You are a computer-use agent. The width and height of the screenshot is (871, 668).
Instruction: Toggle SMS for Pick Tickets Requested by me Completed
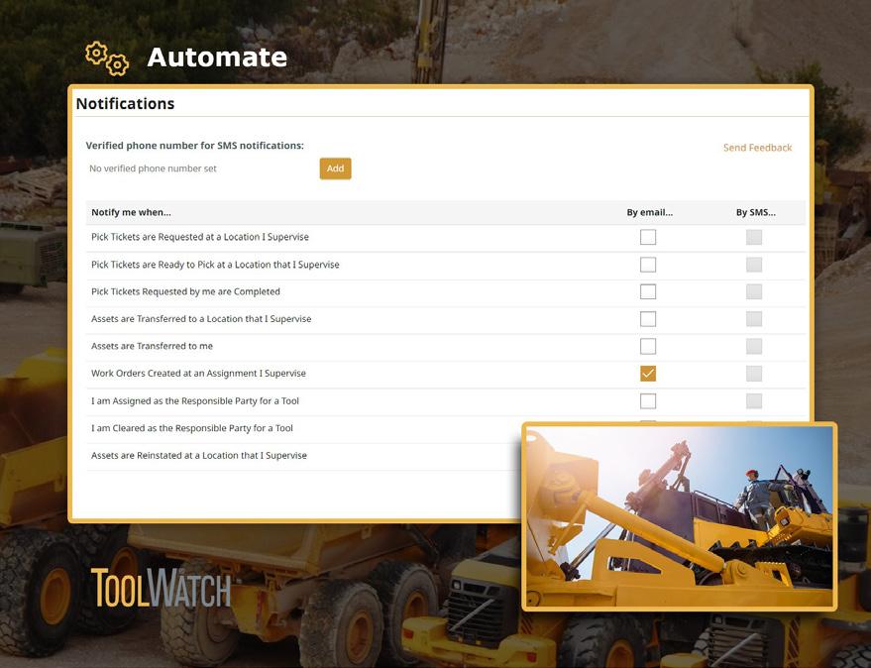(x=754, y=291)
